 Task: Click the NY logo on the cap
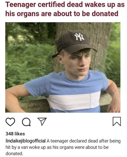[x=79, y=37]
